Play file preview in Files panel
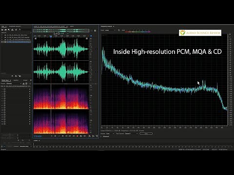The height and width of the screenshot is (175, 234). 12,76
